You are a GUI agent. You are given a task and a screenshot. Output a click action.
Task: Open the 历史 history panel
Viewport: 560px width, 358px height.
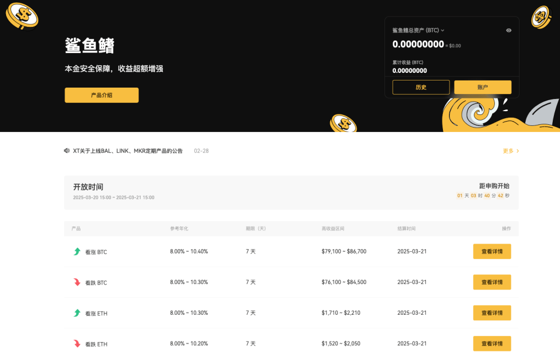pyautogui.click(x=421, y=87)
